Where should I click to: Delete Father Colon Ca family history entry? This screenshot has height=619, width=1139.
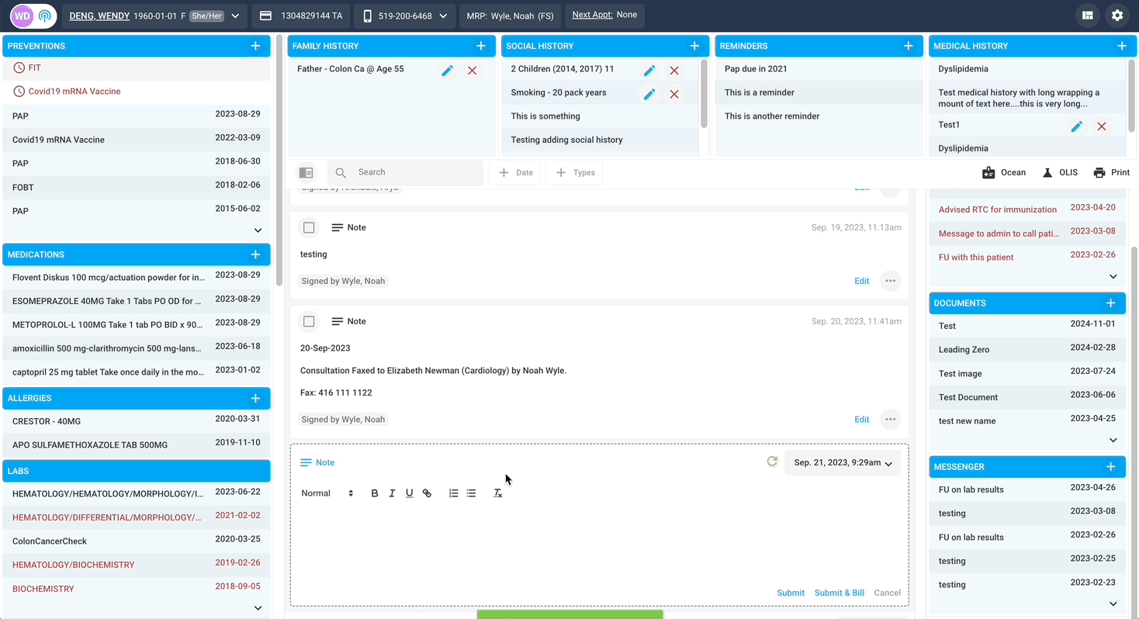472,71
